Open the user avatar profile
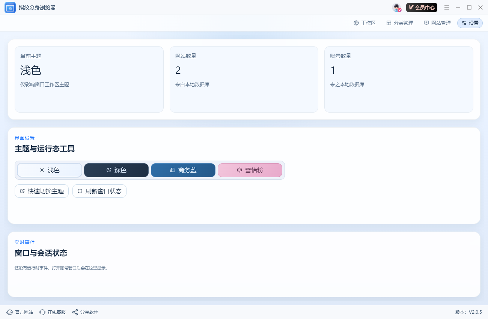Image resolution: width=488 pixels, height=319 pixels. point(397,8)
